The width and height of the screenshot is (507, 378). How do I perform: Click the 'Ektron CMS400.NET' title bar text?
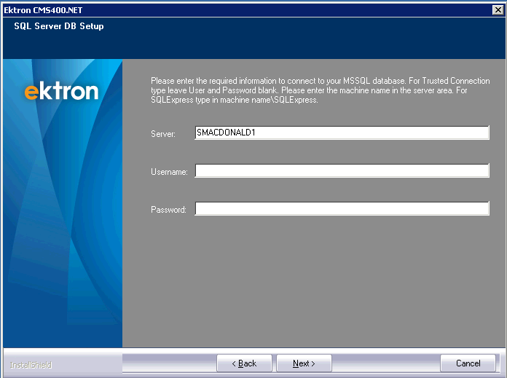coord(43,10)
